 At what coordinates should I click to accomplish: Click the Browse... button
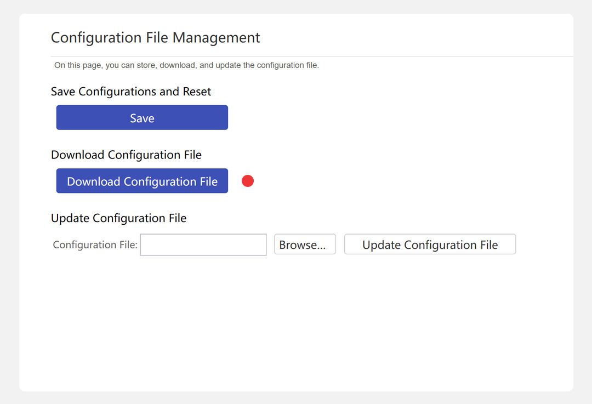(x=305, y=244)
